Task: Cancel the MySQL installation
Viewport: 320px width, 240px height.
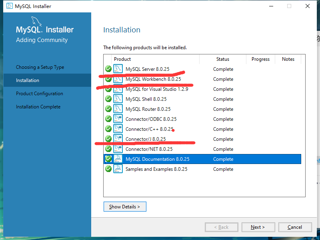Action: pyautogui.click(x=295, y=227)
